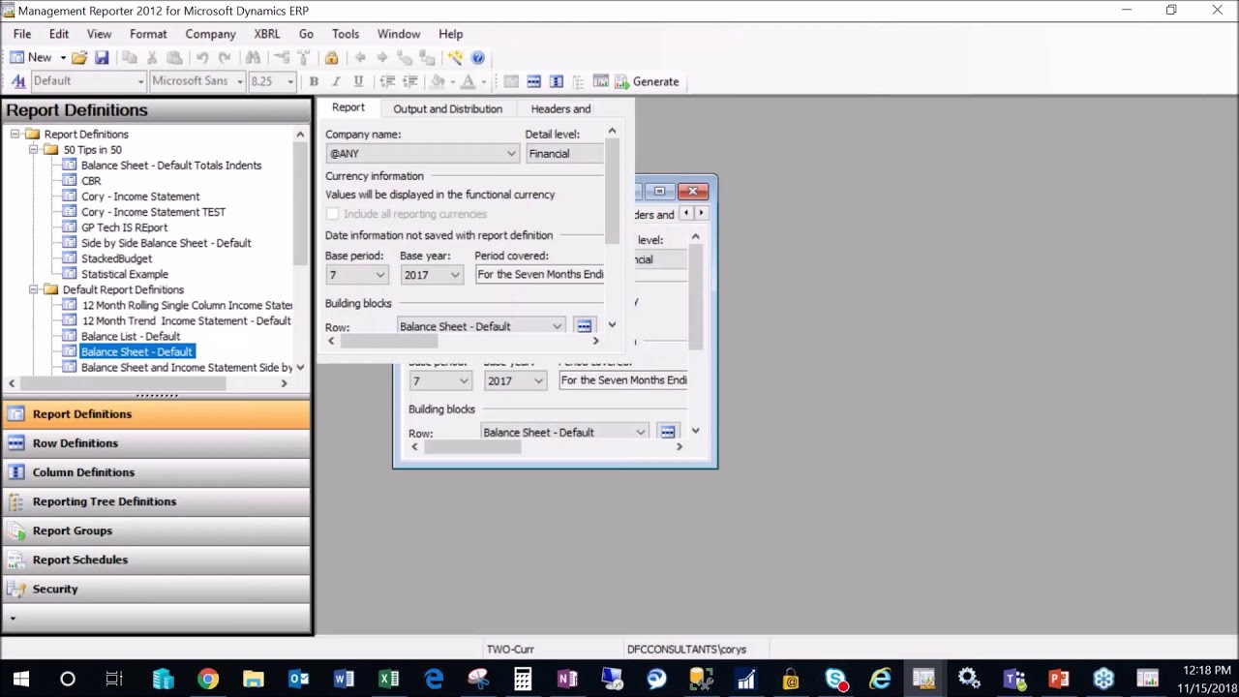The width and height of the screenshot is (1239, 697).
Task: Open Excel from the taskbar
Action: point(389,679)
